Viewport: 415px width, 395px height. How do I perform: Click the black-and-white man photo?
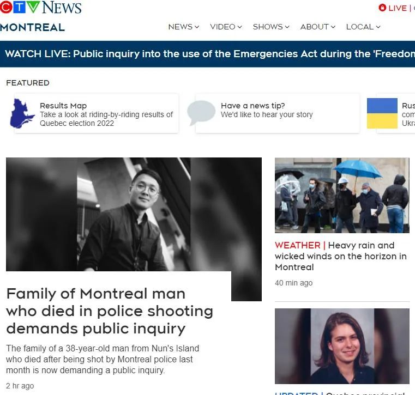pos(134,214)
